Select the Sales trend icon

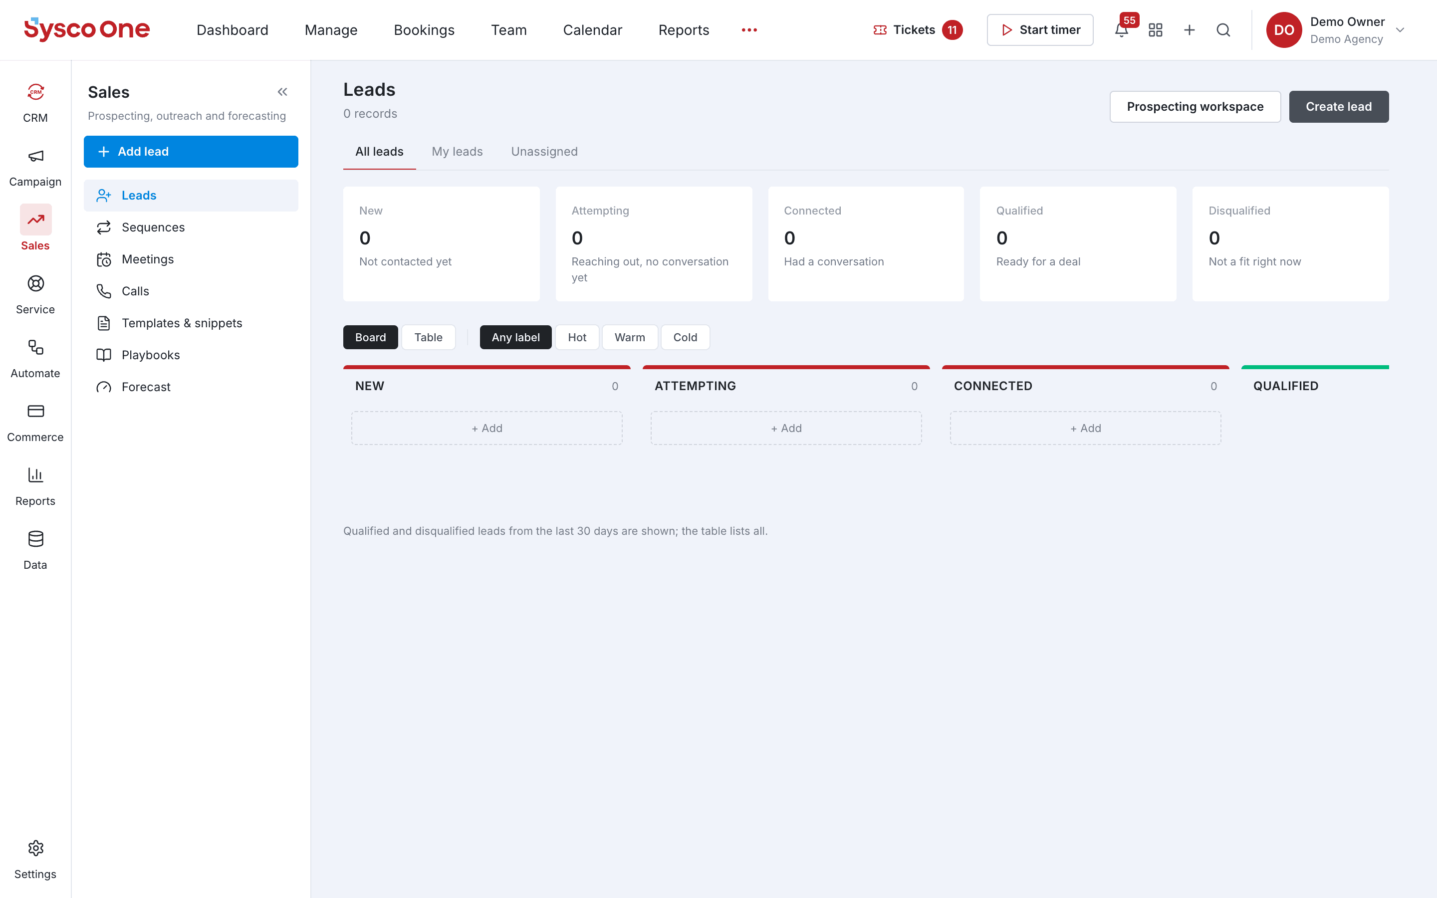35,220
